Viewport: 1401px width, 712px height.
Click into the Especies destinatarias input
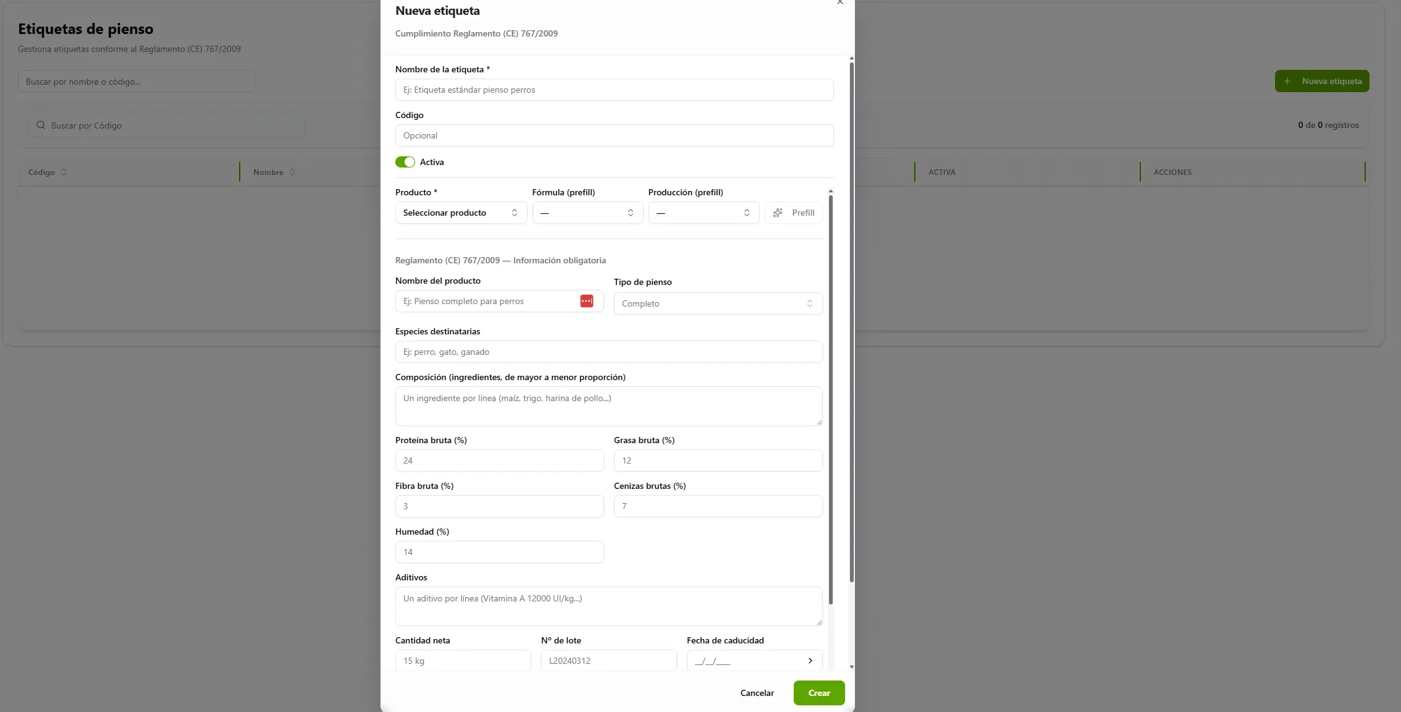[x=608, y=352]
